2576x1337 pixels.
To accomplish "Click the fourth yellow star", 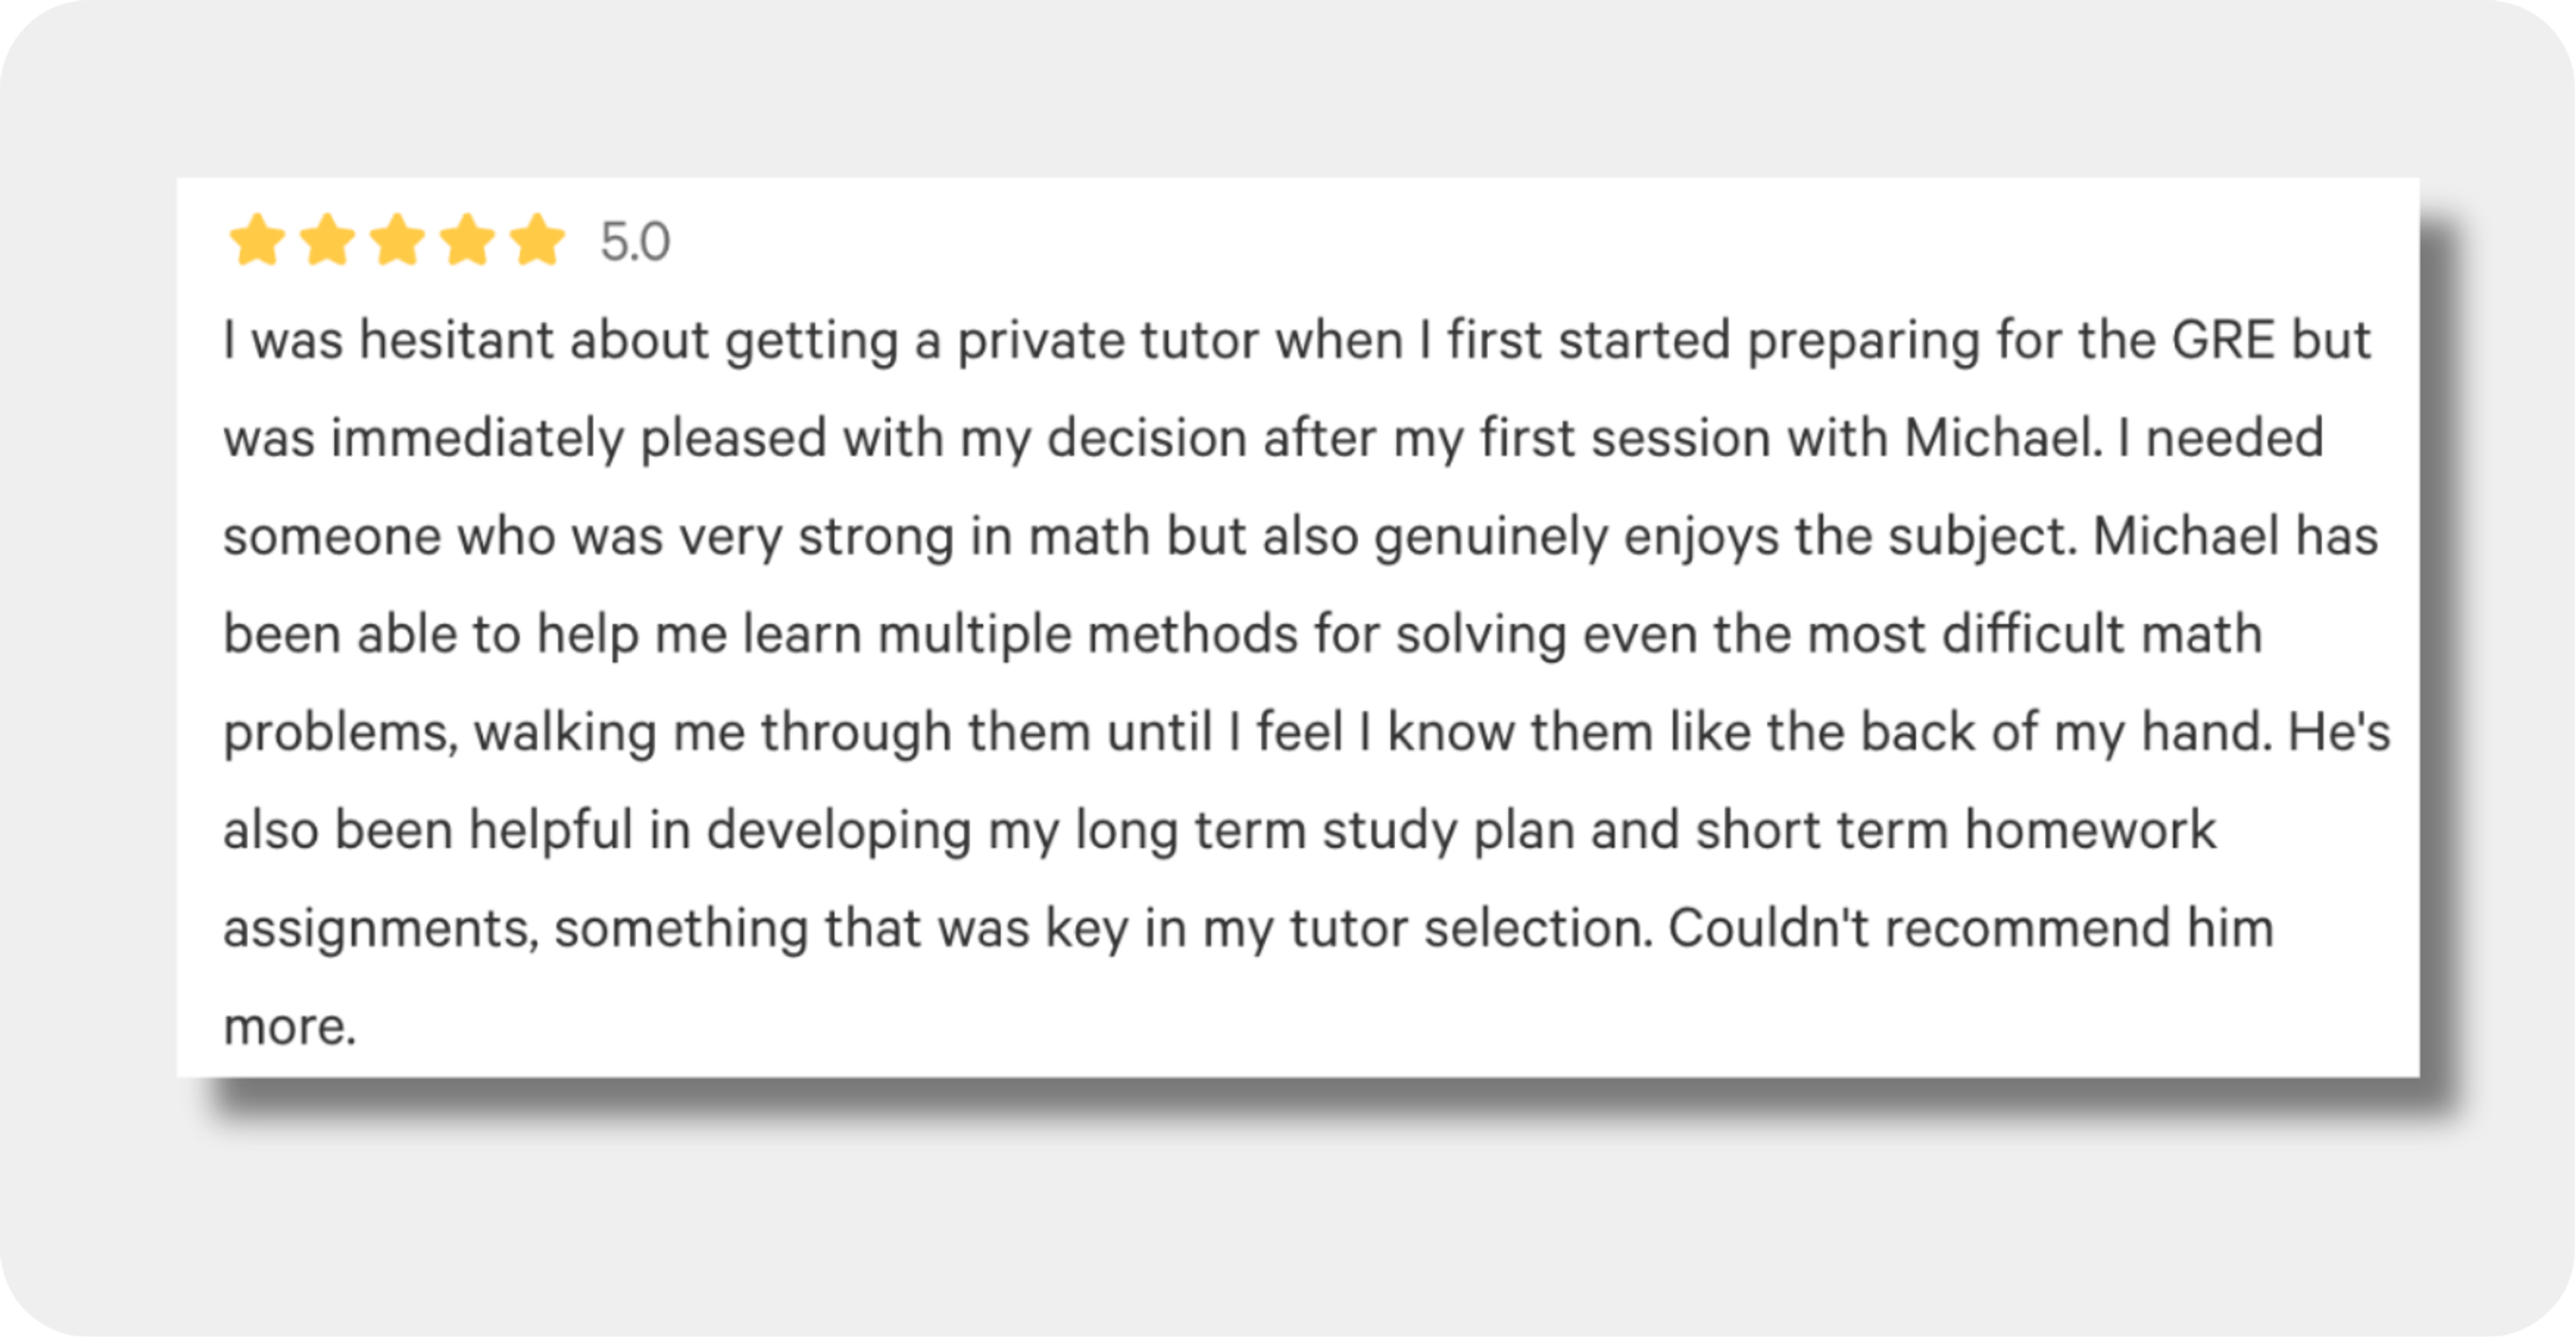I will point(467,240).
